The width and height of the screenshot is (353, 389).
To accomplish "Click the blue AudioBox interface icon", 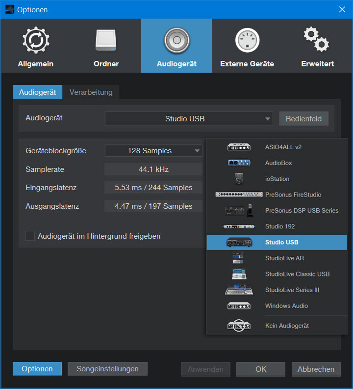I will coord(239,163).
